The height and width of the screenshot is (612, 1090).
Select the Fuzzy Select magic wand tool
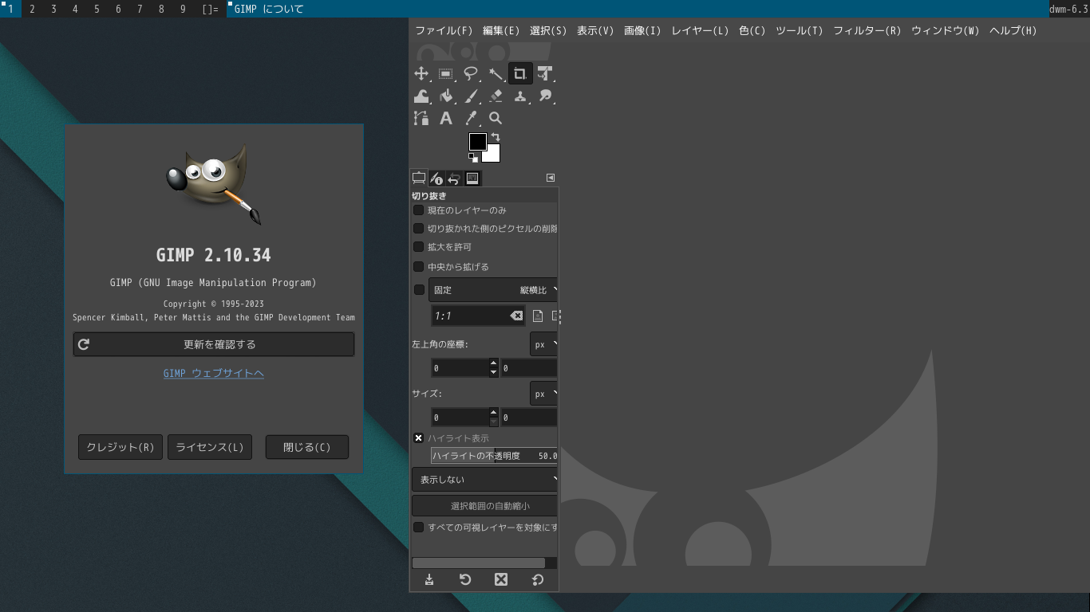pyautogui.click(x=496, y=74)
